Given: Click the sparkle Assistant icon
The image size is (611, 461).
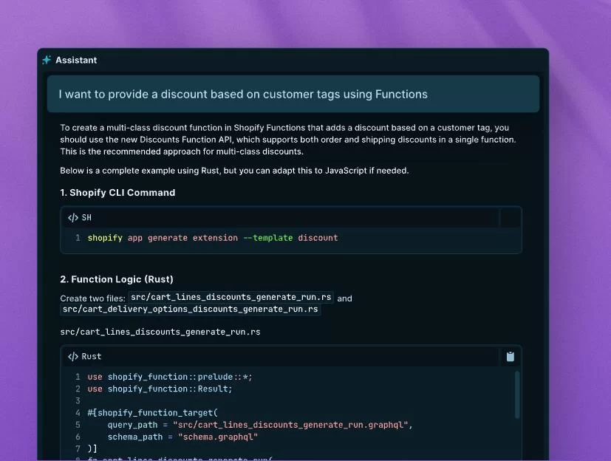Looking at the screenshot, I should pyautogui.click(x=47, y=60).
